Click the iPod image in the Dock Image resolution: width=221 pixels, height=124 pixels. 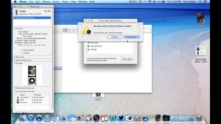pyautogui.click(x=158, y=118)
